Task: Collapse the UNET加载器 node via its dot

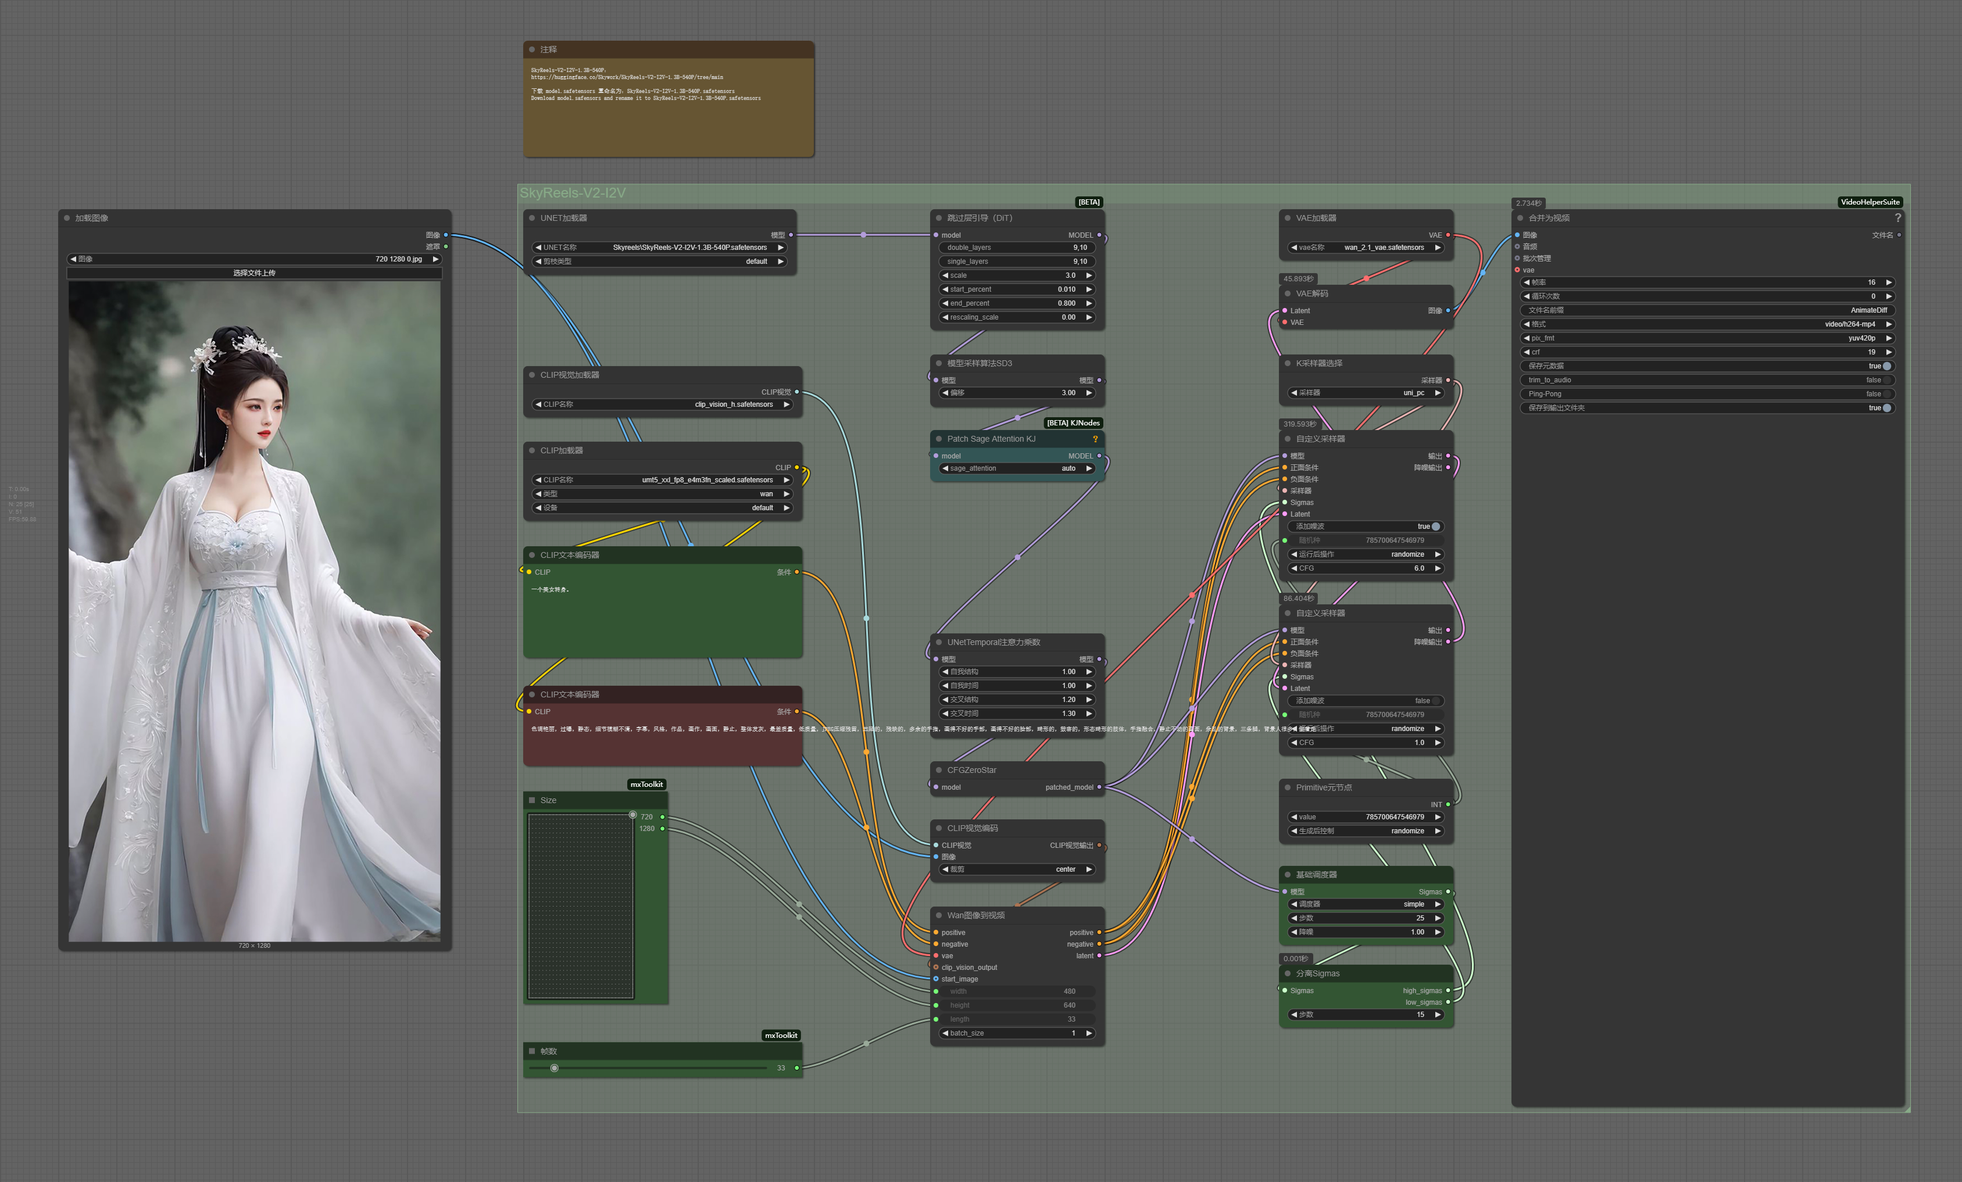Action: [532, 218]
